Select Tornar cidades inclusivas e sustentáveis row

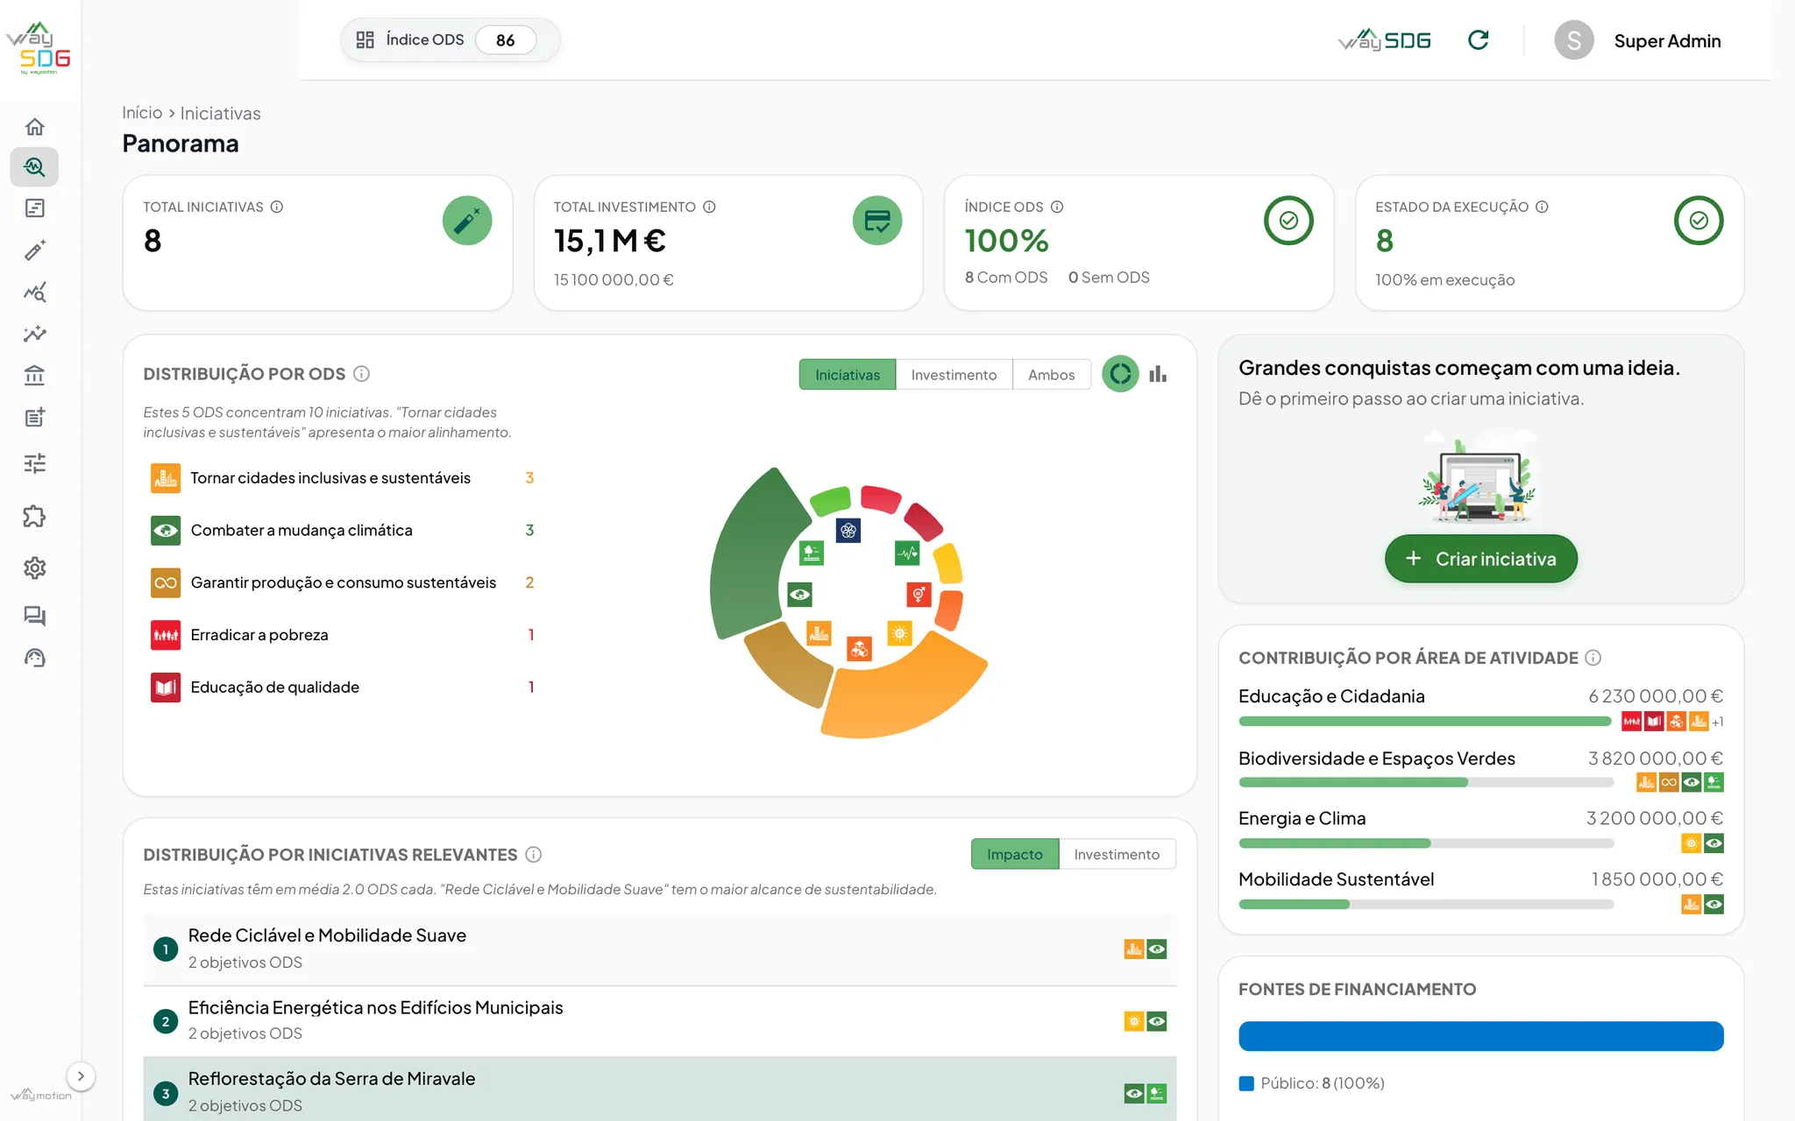click(343, 478)
